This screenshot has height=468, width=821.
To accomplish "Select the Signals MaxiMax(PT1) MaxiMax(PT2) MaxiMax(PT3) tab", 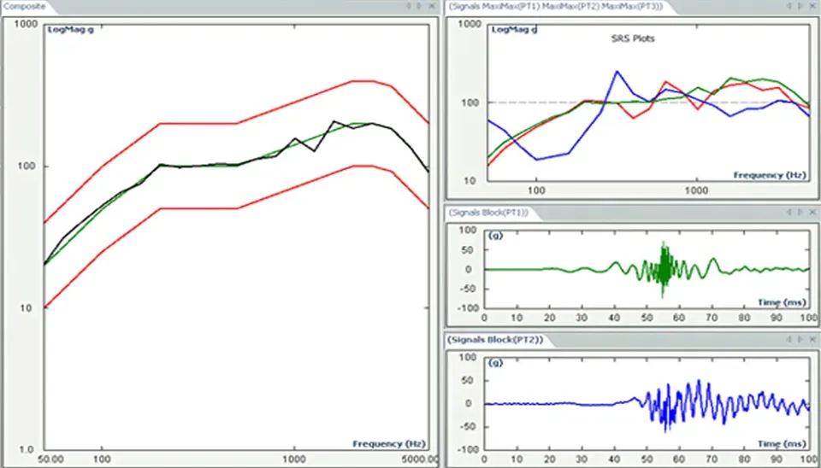I will 554,6.
